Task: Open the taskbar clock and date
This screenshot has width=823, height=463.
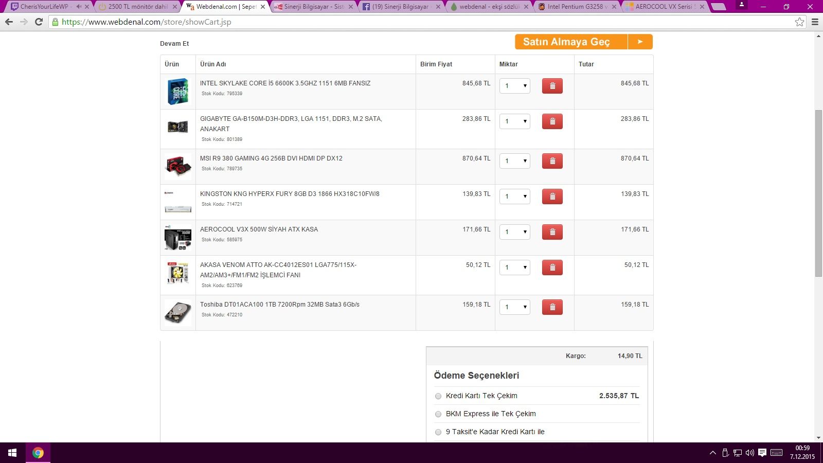Action: pyautogui.click(x=802, y=453)
